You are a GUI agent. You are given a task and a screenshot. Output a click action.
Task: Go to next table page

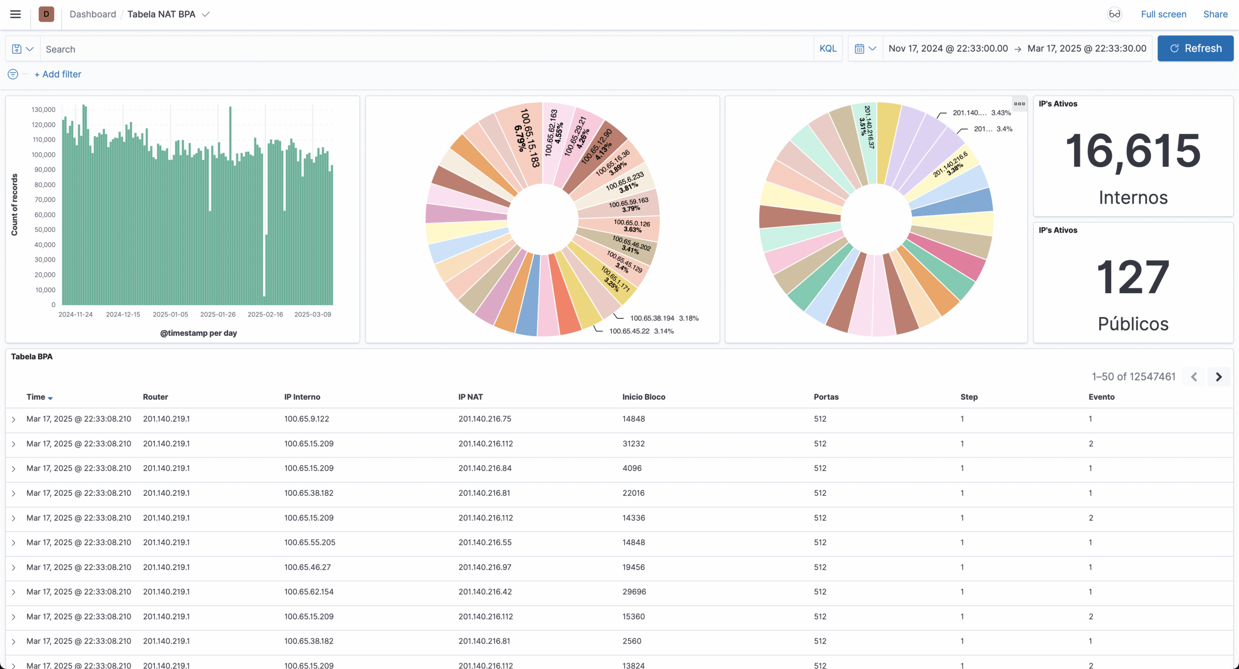[x=1219, y=377]
